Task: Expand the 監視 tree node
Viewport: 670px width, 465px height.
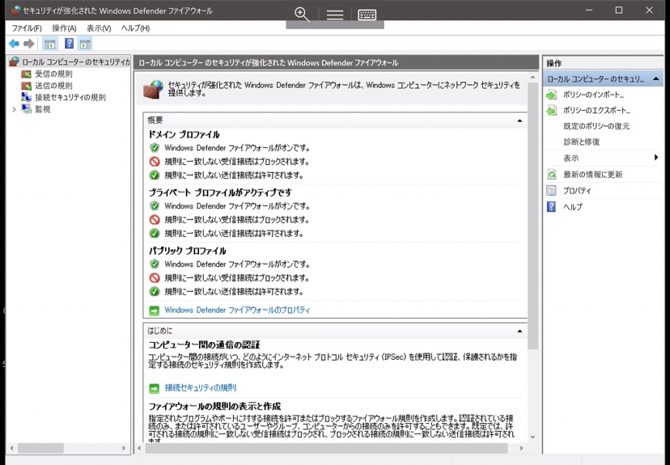Action: (14, 109)
